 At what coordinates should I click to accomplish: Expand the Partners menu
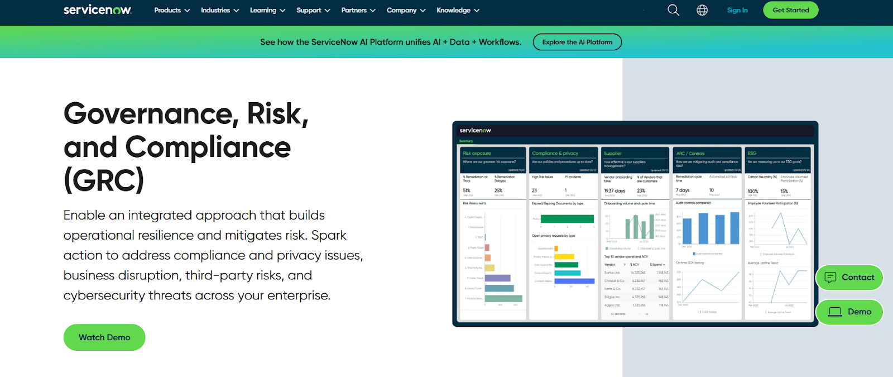[358, 10]
